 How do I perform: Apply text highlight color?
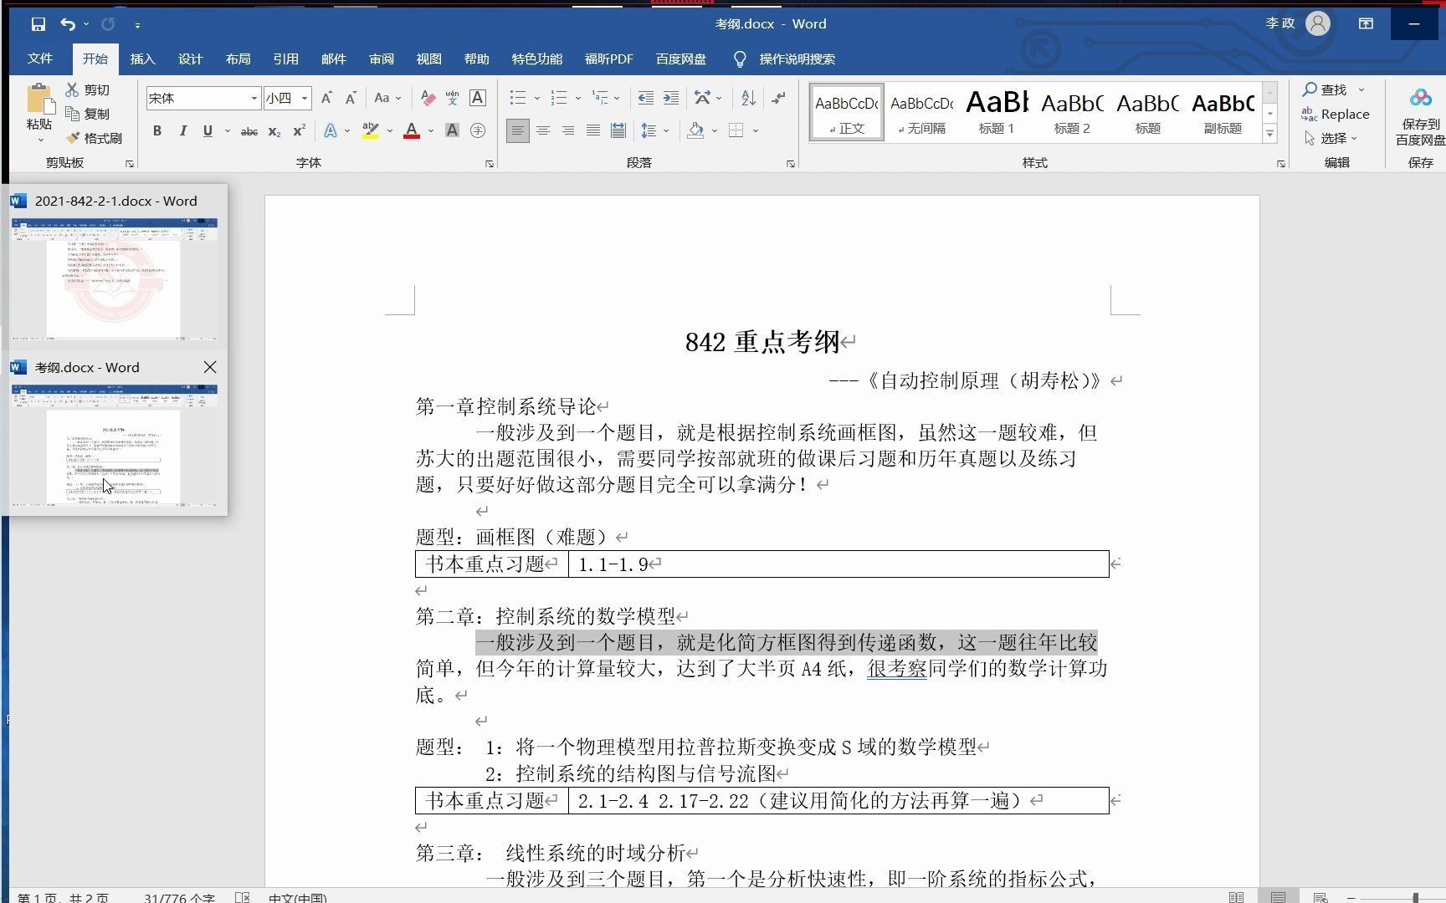point(370,130)
